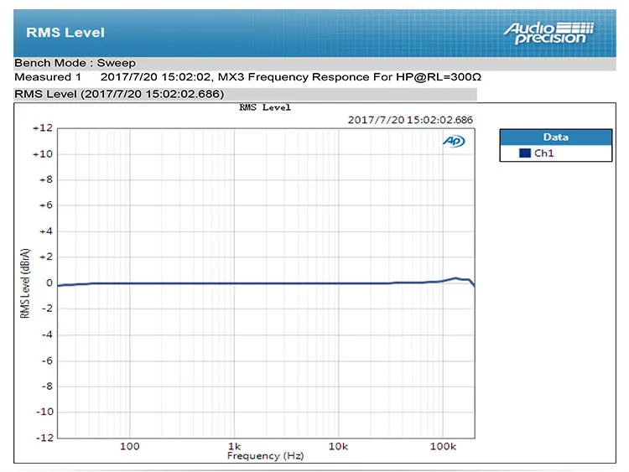Click the graph timestamp 15:02:02.686

click(x=410, y=120)
